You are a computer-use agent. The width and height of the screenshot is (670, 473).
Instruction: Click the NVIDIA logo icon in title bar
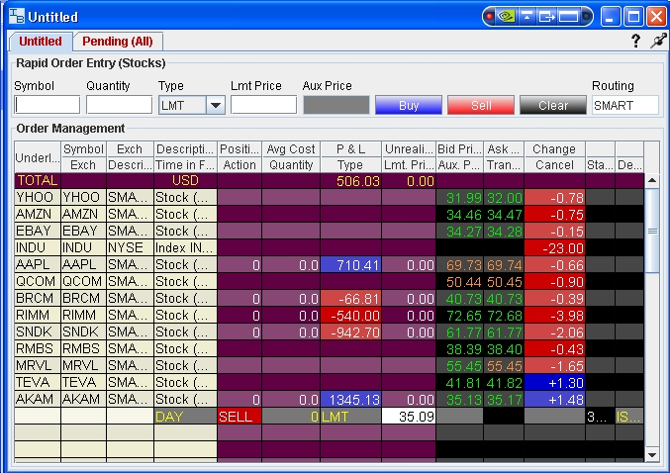pos(508,17)
